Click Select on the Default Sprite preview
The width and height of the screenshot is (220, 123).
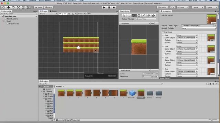(214, 23)
